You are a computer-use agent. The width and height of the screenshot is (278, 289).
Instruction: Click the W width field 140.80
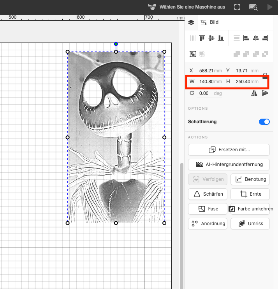point(210,82)
